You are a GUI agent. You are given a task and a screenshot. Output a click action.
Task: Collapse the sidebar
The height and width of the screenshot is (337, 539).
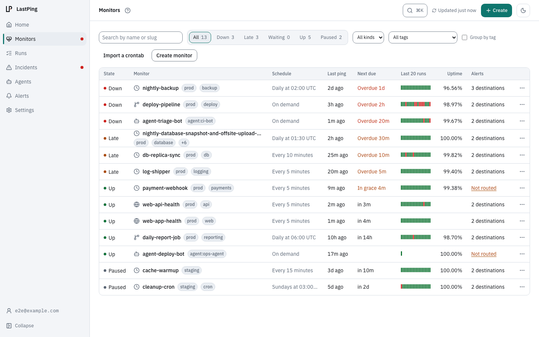pyautogui.click(x=45, y=326)
